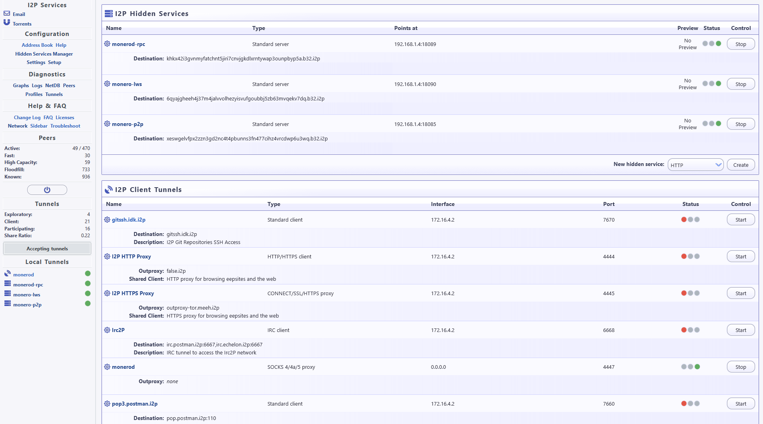Click the green dot next to monero-lws local tunnel

(88, 294)
